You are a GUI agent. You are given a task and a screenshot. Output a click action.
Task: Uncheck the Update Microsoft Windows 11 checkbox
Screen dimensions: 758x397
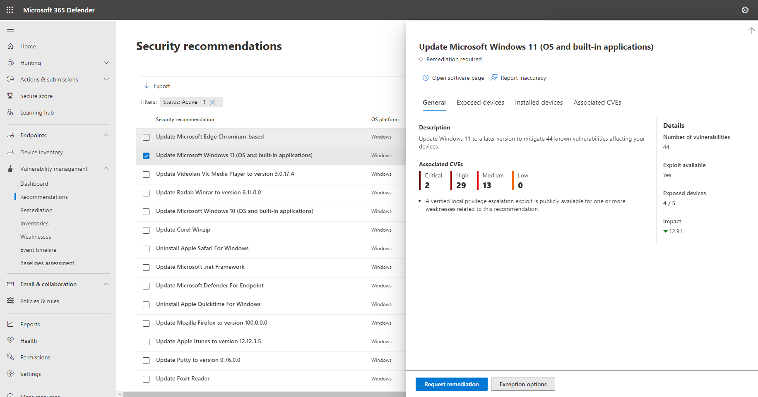click(146, 156)
